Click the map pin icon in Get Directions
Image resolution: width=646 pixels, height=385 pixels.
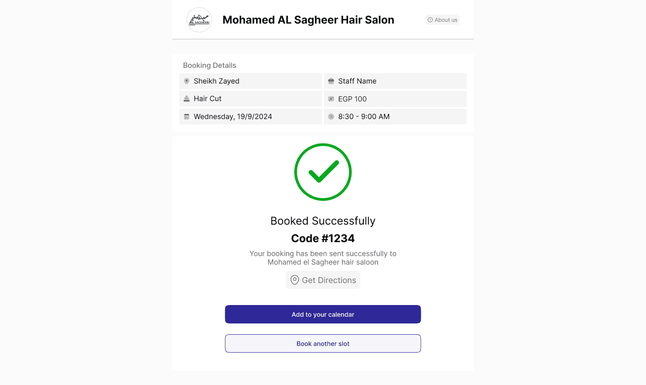(295, 280)
